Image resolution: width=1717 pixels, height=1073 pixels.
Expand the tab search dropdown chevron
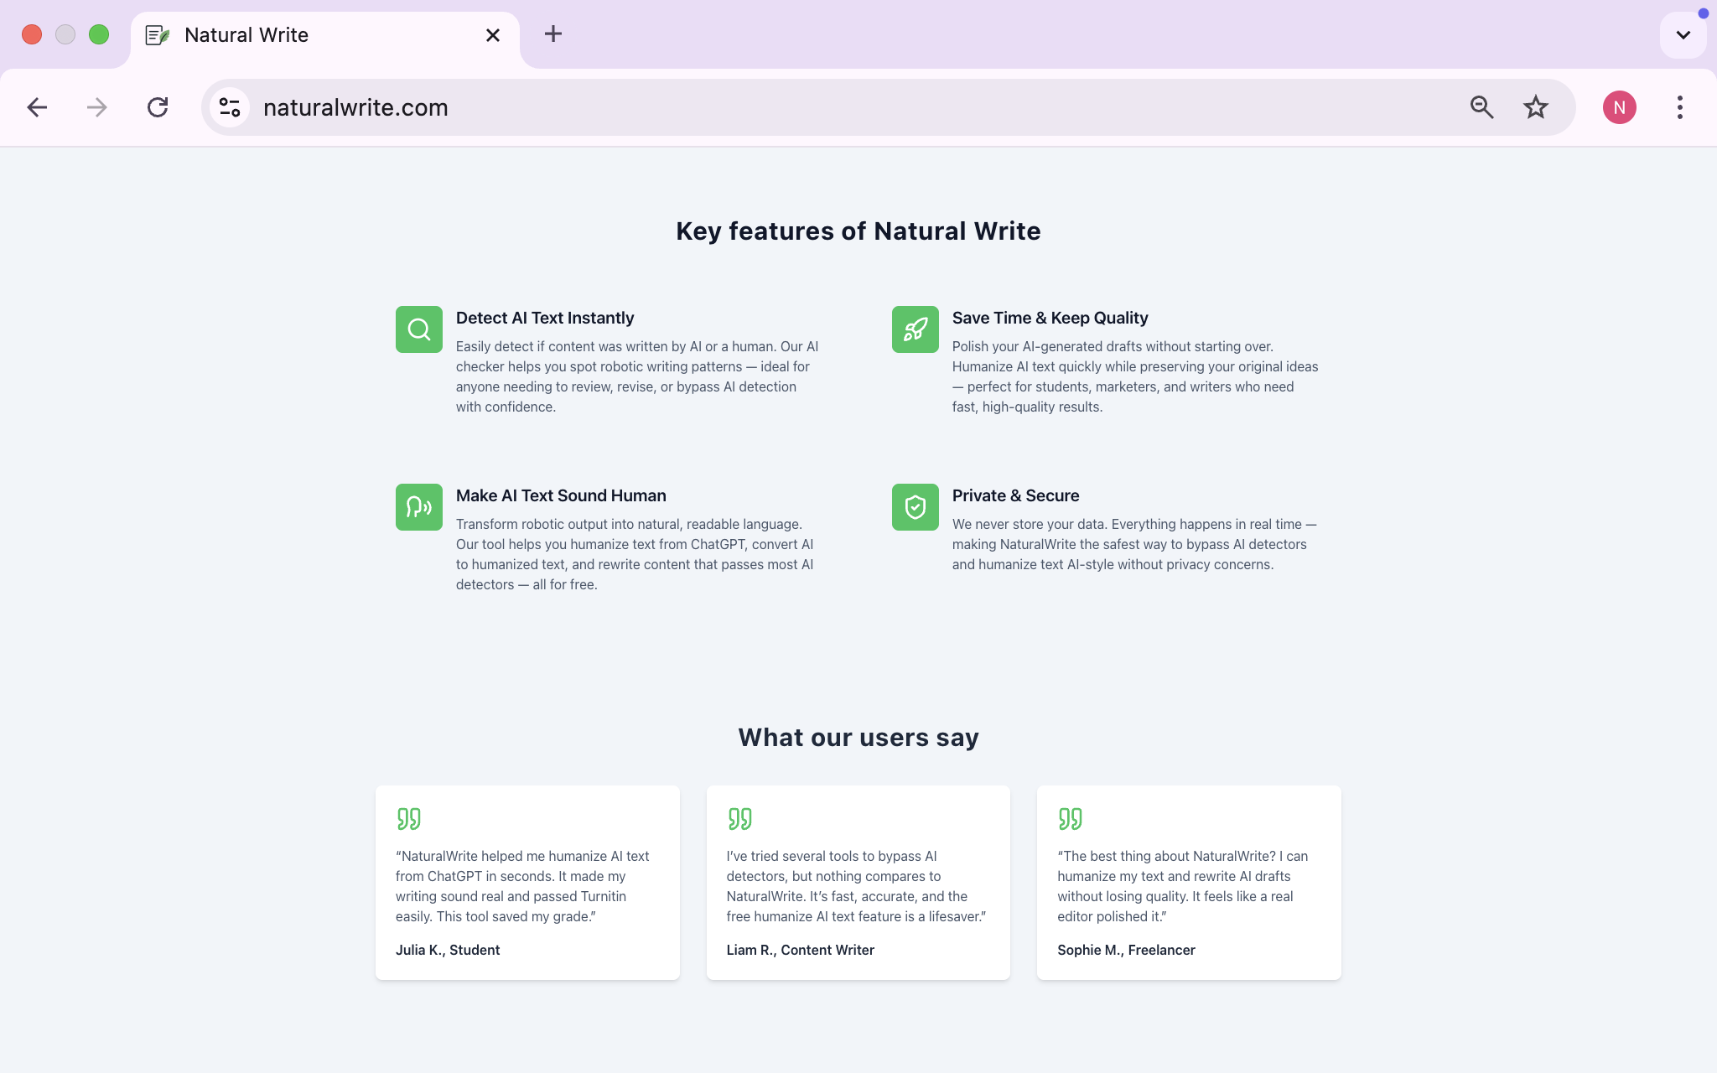tap(1683, 35)
